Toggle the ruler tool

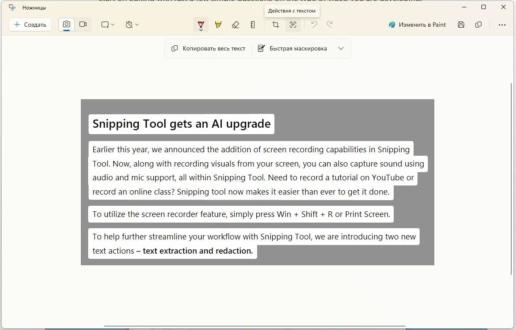(x=253, y=25)
